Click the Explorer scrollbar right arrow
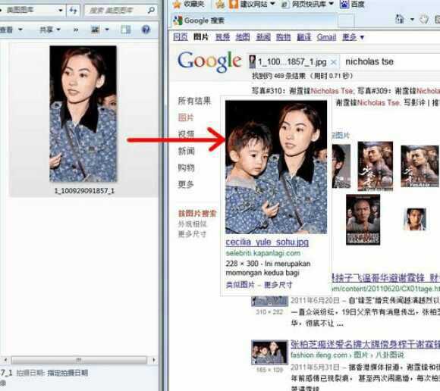The image size is (440, 391). pos(153,360)
